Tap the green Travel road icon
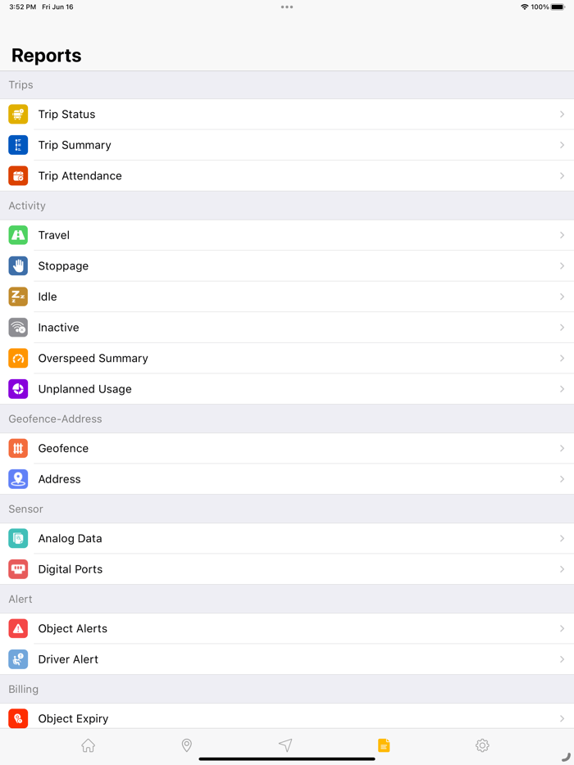574x765 pixels. (x=18, y=235)
